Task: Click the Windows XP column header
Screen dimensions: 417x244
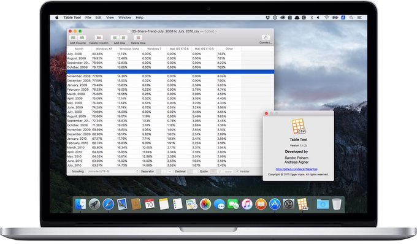Action: tap(104, 49)
